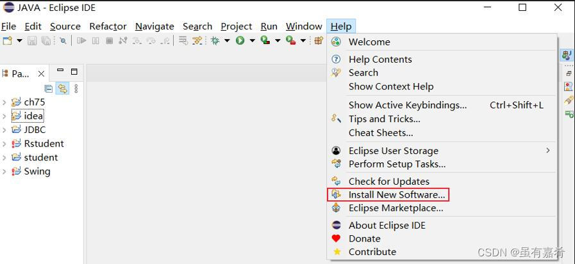Image resolution: width=575 pixels, height=264 pixels.
Task: Expand the idea project node
Action: point(4,116)
